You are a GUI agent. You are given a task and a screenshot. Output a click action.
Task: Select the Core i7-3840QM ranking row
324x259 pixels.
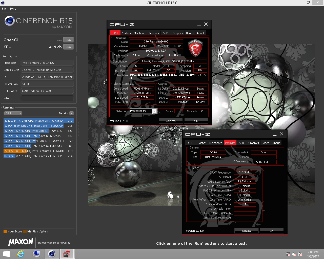[38, 146]
